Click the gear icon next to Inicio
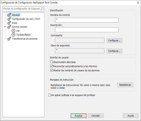The width and height of the screenshot is (141, 121). [x=9, y=23]
